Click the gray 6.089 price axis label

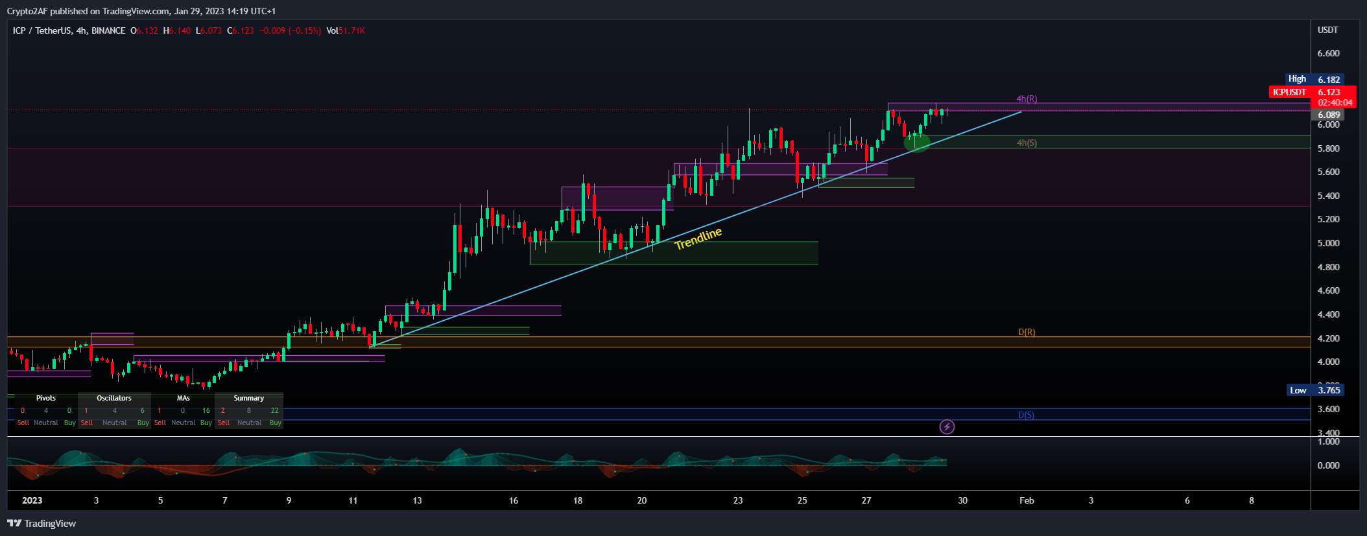pos(1328,115)
